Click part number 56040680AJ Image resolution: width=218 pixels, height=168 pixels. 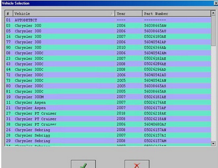pyautogui.click(x=155, y=124)
